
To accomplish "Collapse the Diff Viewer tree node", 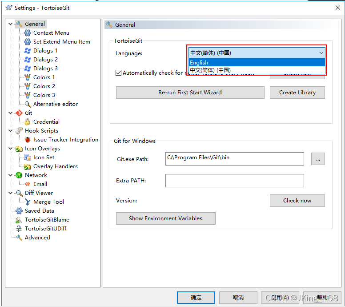I will click(x=10, y=193).
